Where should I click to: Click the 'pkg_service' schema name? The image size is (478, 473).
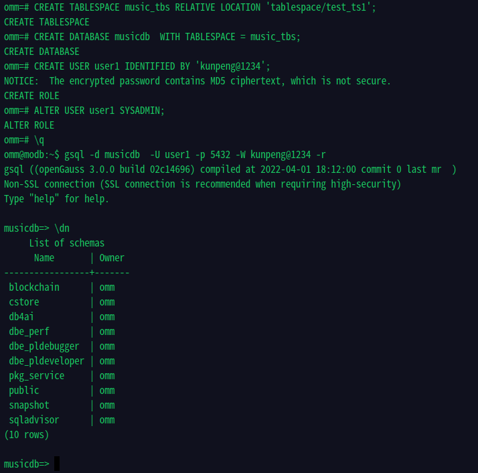[x=37, y=376]
